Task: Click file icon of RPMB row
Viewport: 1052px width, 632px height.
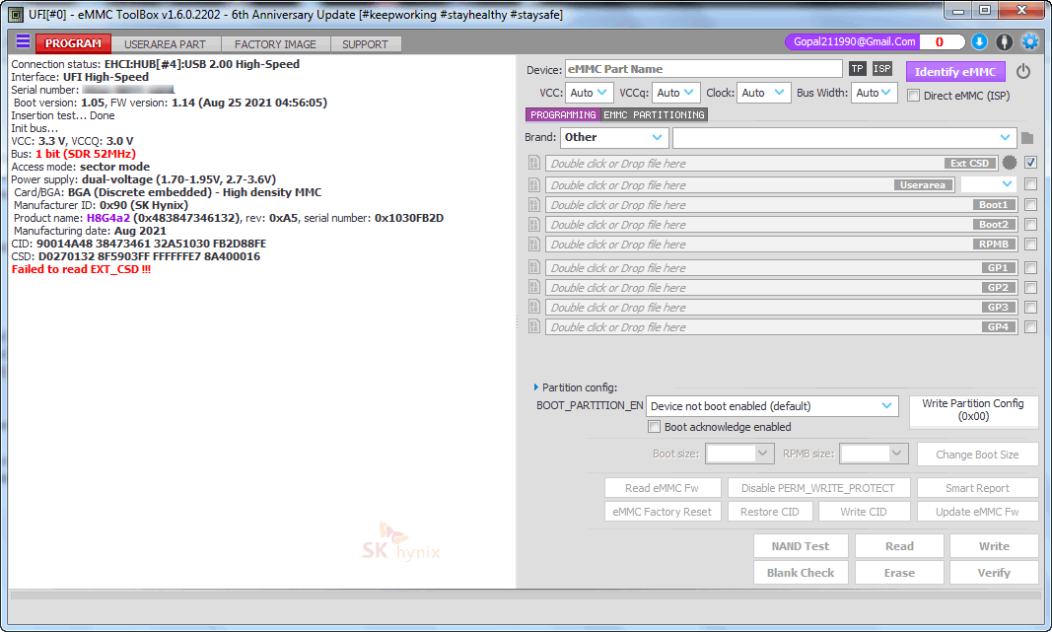Action: [534, 245]
